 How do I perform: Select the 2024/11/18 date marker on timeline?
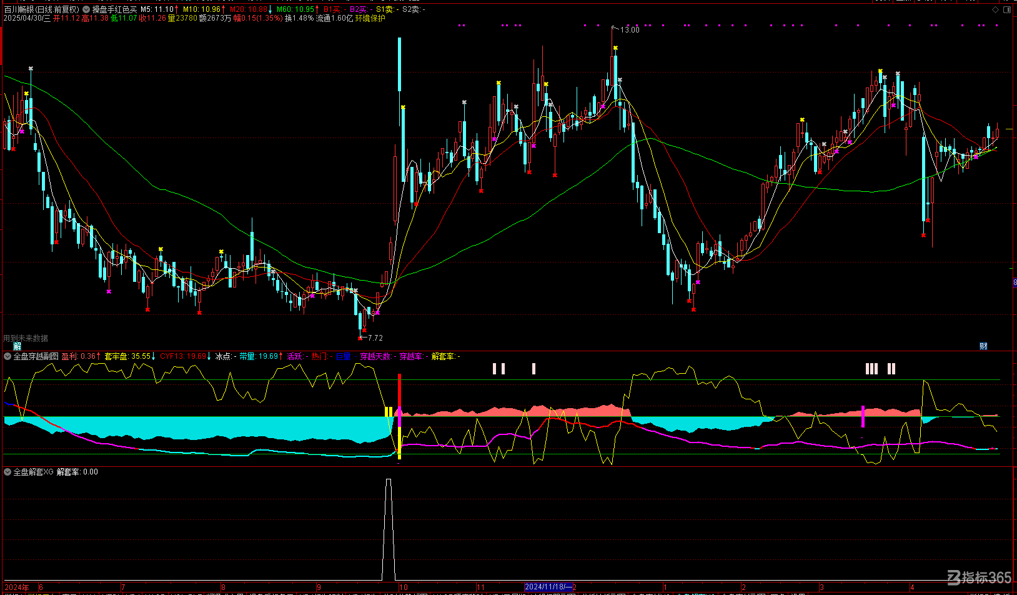pos(548,587)
